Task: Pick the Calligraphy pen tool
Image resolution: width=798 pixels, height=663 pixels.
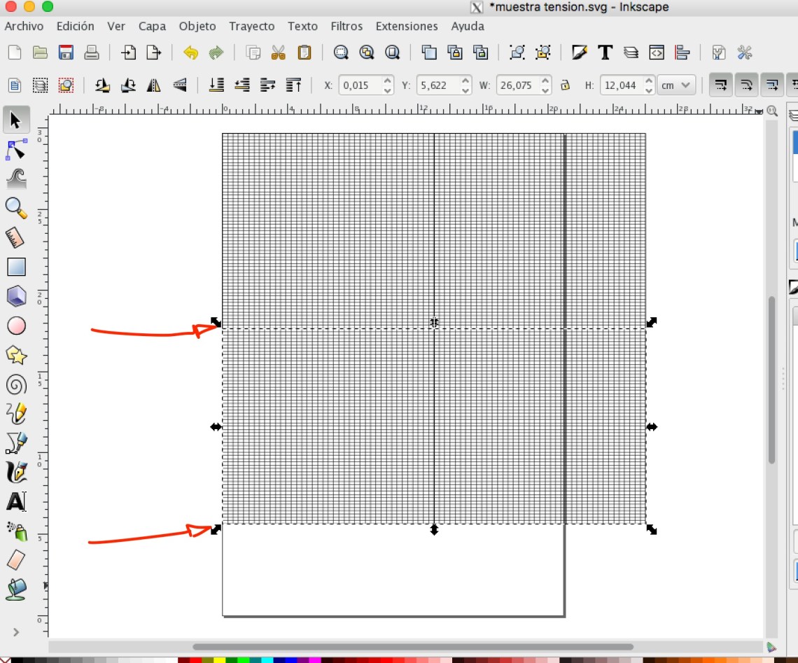Action: [x=16, y=472]
